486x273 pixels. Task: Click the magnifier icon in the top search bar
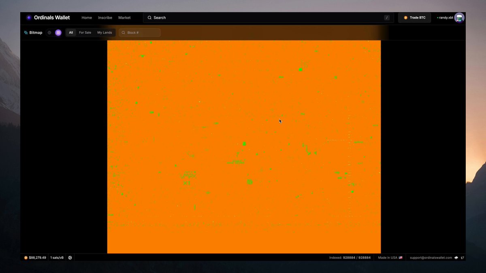[149, 18]
